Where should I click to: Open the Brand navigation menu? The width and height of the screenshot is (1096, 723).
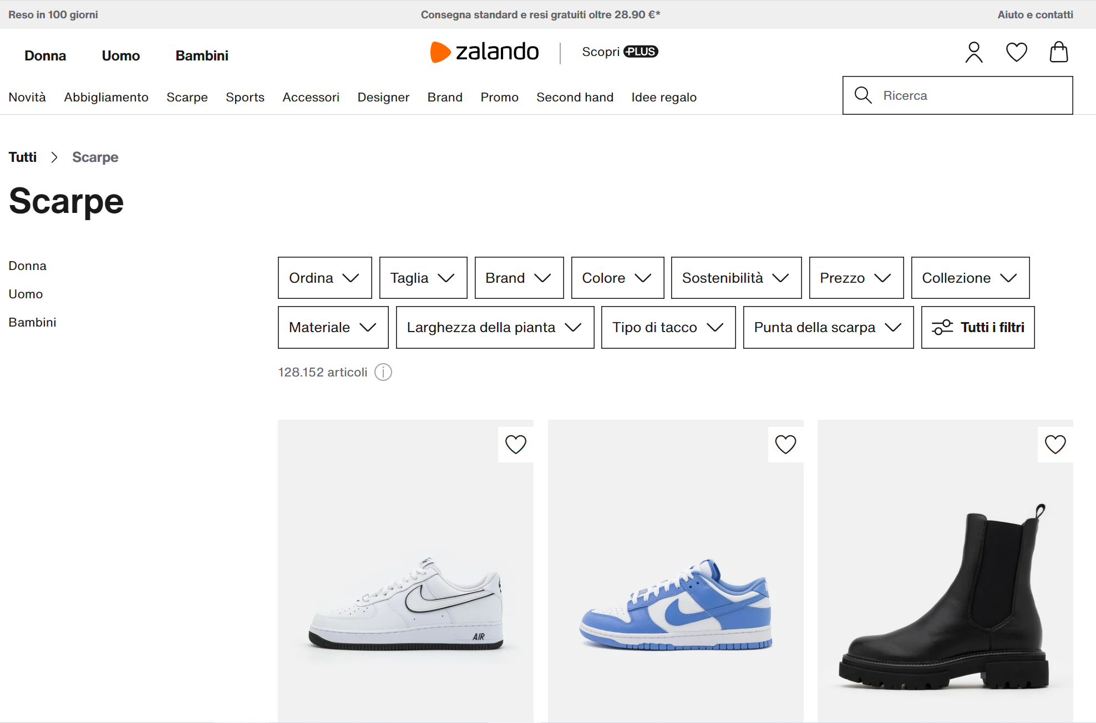tap(445, 97)
